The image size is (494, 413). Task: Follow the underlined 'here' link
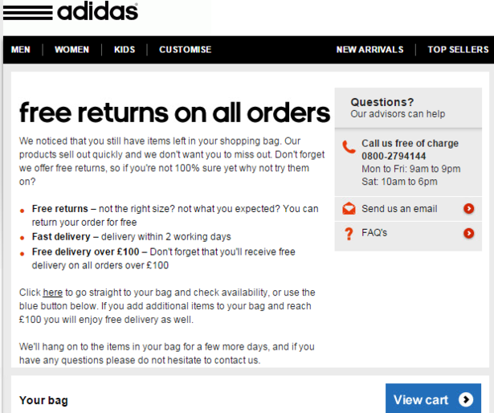(53, 292)
